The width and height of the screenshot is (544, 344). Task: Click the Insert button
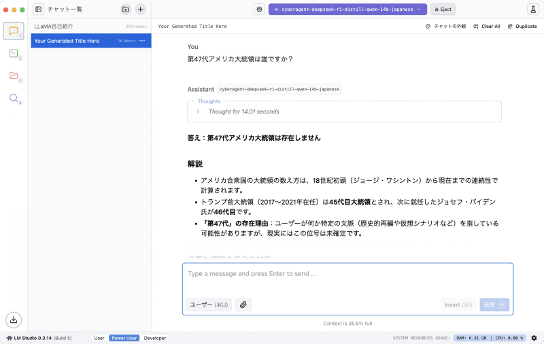coord(458,305)
